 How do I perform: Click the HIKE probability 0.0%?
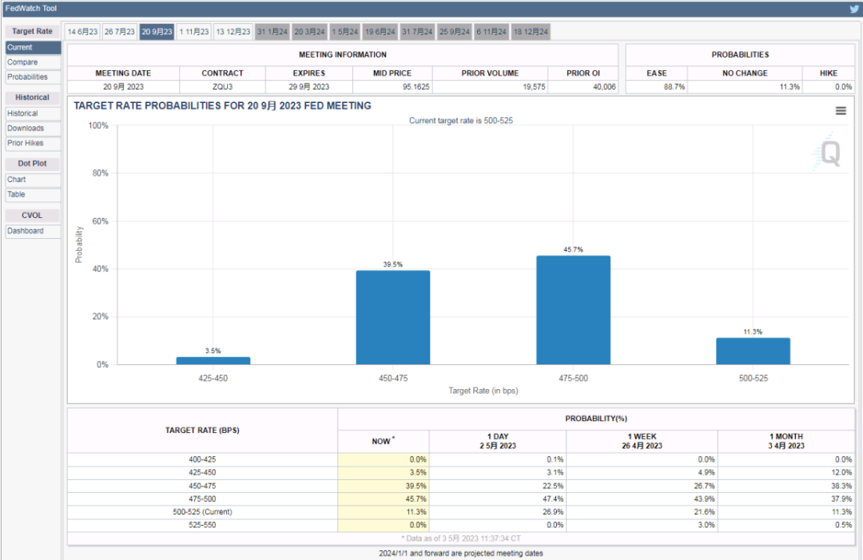(x=843, y=87)
